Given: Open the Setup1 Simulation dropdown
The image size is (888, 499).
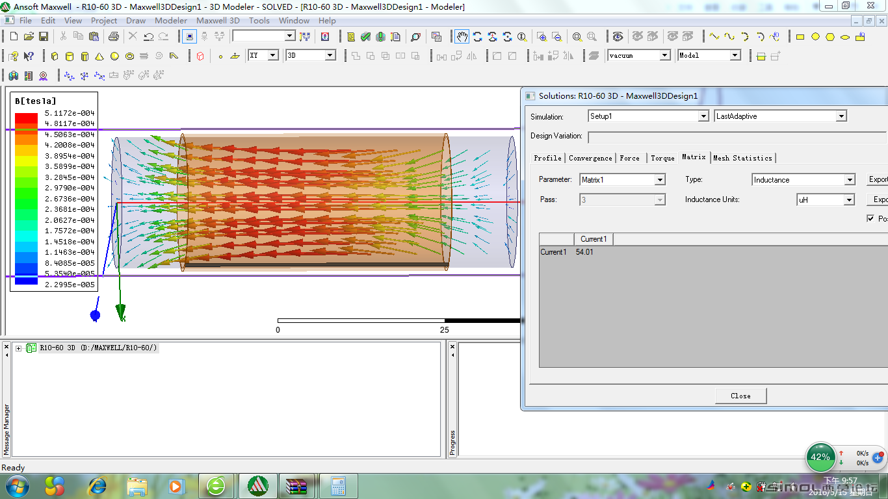Looking at the screenshot, I should (x=703, y=116).
